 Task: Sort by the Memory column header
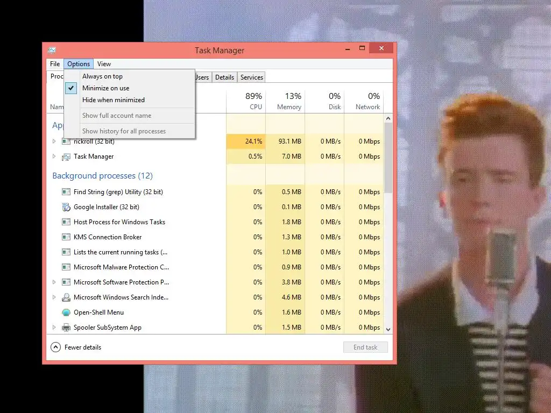click(x=285, y=101)
